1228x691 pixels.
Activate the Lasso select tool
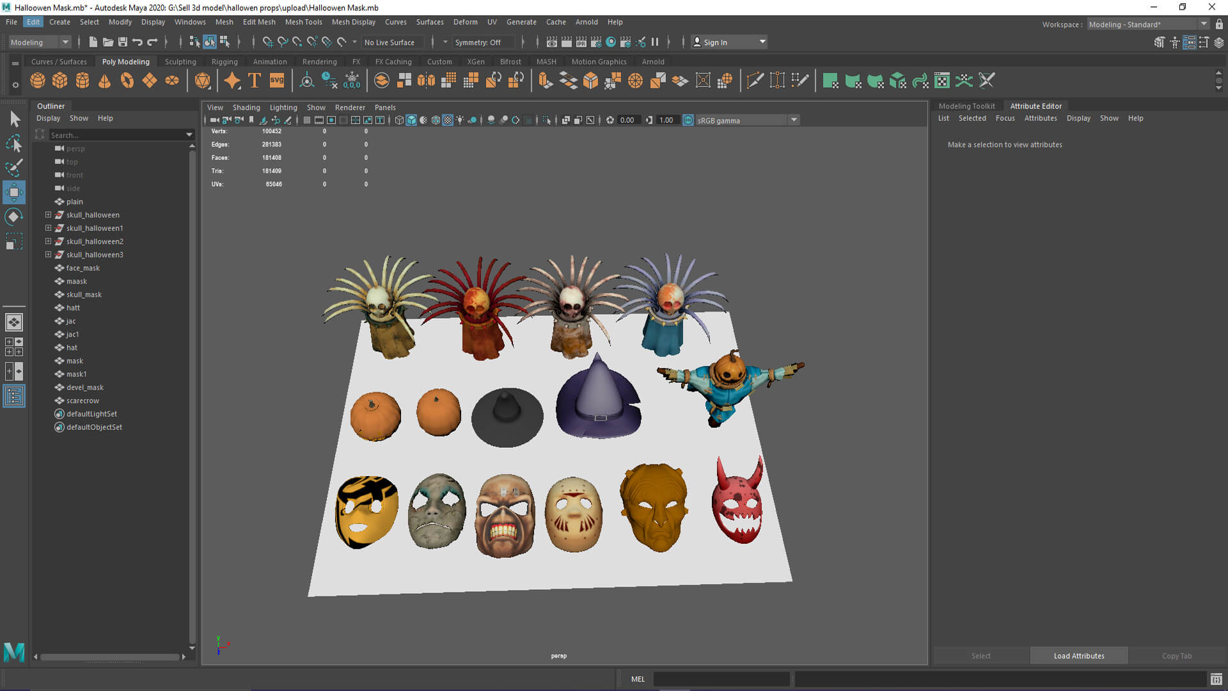14,144
